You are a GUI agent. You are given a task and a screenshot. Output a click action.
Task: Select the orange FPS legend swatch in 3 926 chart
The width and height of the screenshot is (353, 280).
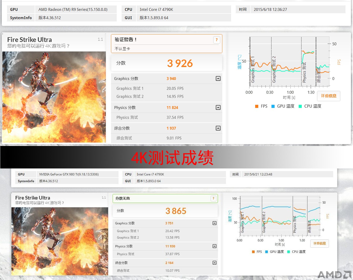257,106
